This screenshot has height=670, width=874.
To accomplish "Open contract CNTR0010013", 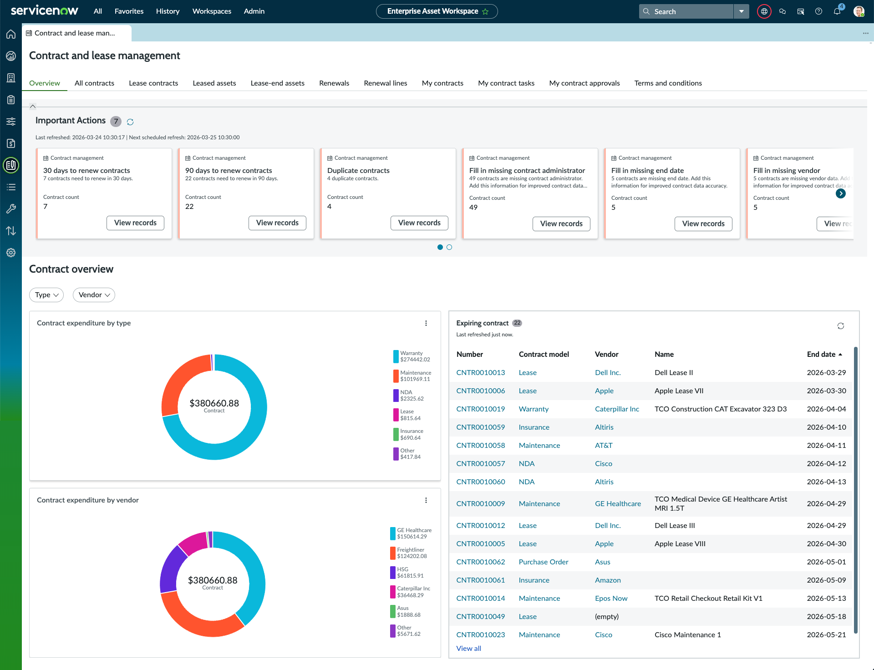I will [x=481, y=372].
